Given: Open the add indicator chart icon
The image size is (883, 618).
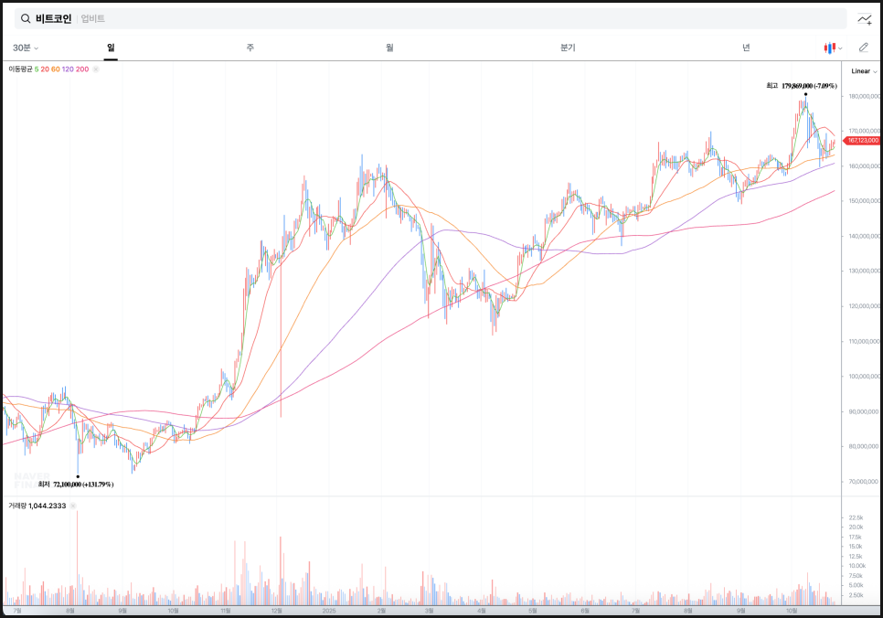Looking at the screenshot, I should pyautogui.click(x=864, y=19).
